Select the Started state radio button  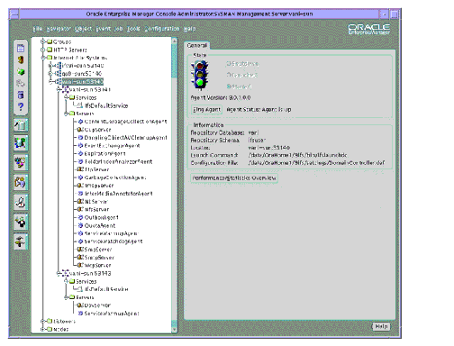[x=229, y=86]
